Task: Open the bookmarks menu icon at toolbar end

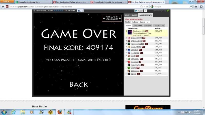Action: (201, 7)
